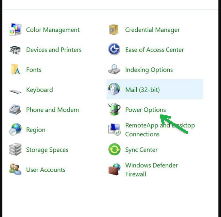Screen dimensions: 221x217
Task: Click the Ease of Access Center icon
Action: (x=114, y=50)
